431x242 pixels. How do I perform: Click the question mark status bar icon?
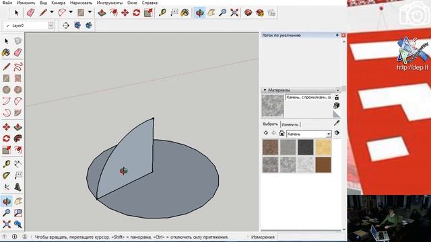point(4,237)
